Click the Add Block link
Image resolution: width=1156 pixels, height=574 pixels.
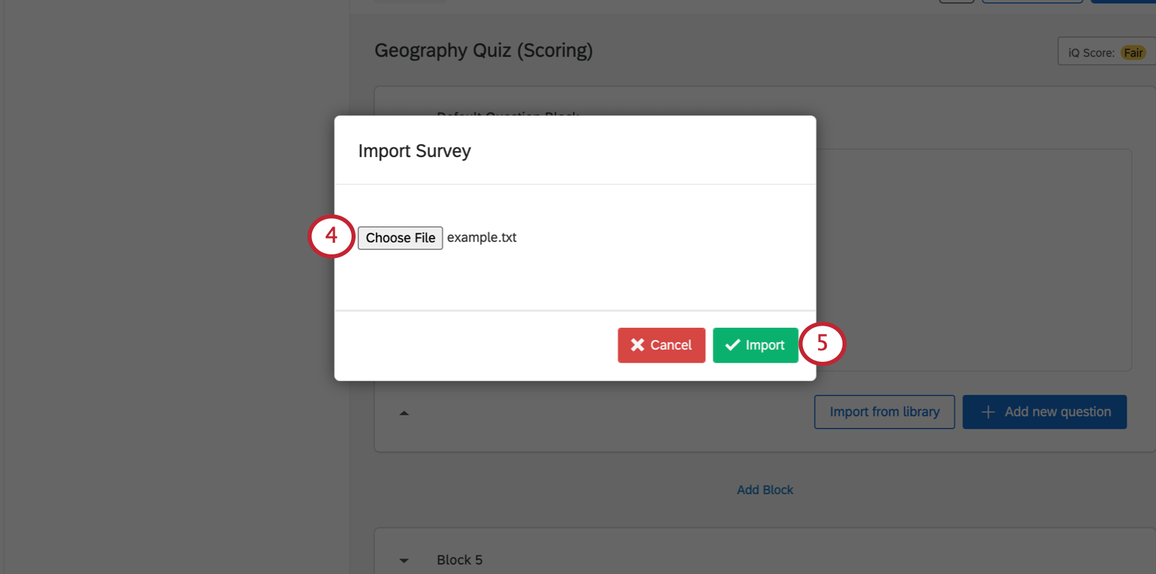(765, 490)
